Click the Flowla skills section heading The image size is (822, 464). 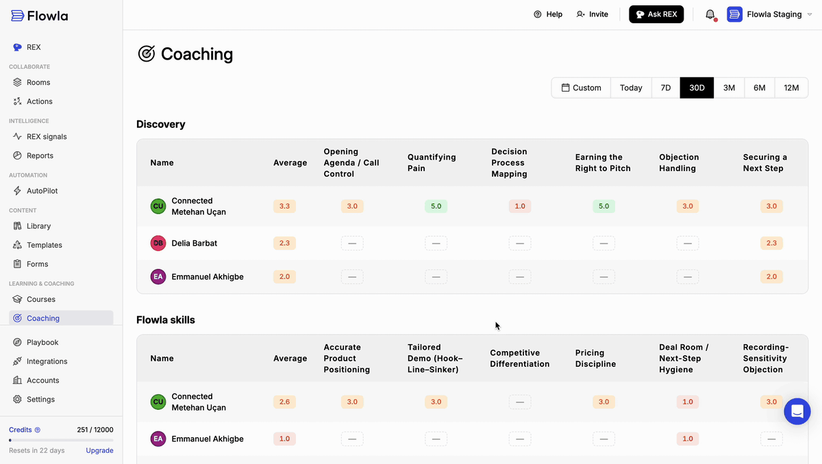coord(166,320)
